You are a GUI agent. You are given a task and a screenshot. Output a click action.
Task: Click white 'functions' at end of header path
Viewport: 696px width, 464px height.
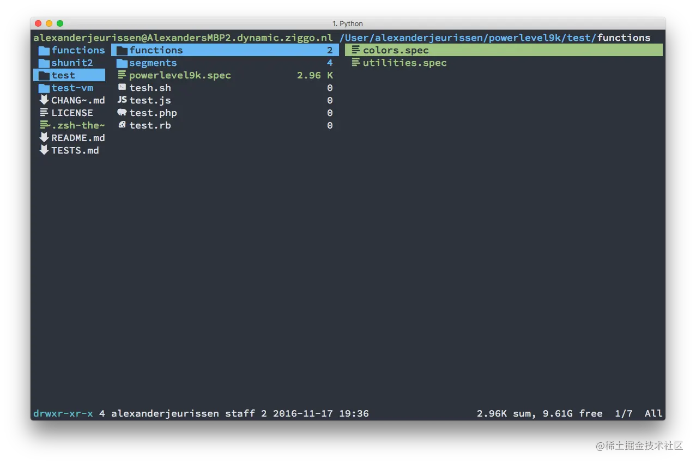coord(624,38)
